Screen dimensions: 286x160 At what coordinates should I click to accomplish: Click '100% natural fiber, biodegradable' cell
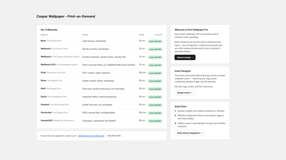pos(99,113)
